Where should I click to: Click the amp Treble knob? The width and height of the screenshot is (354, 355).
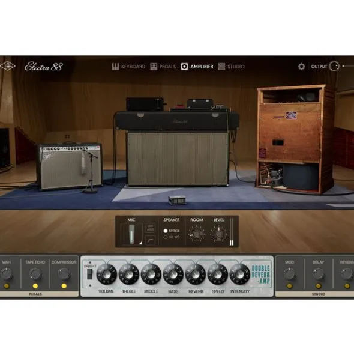coord(129,274)
